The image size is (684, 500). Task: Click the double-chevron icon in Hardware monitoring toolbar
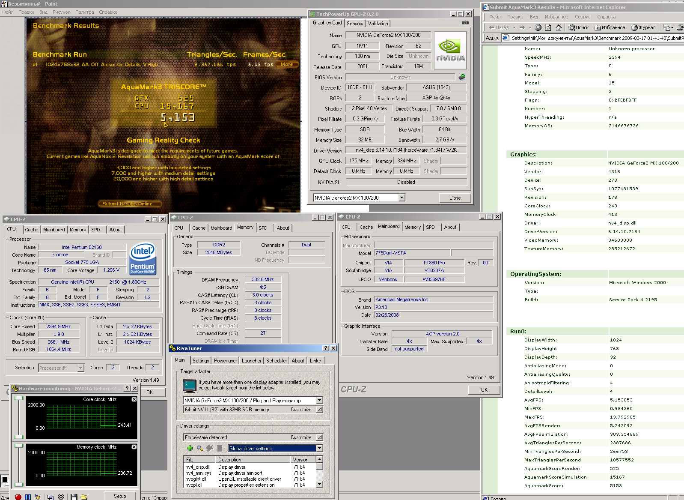tap(61, 497)
